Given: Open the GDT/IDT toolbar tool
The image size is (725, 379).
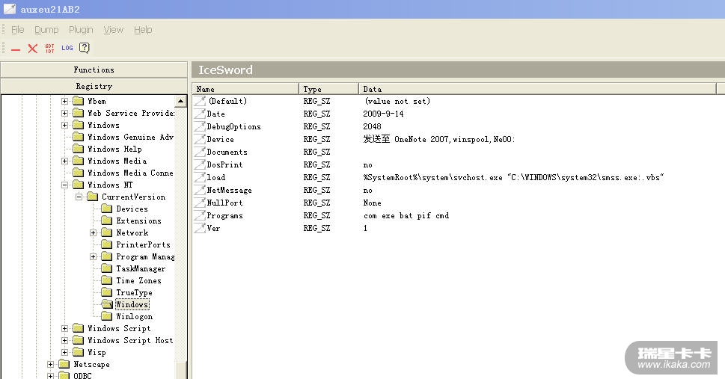Looking at the screenshot, I should [49, 49].
